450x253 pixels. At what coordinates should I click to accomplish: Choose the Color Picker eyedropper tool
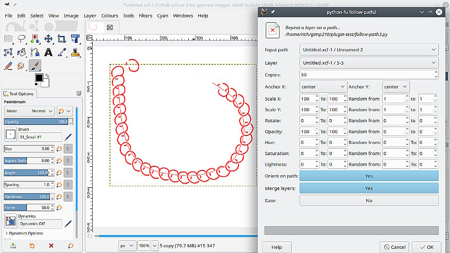point(61,52)
